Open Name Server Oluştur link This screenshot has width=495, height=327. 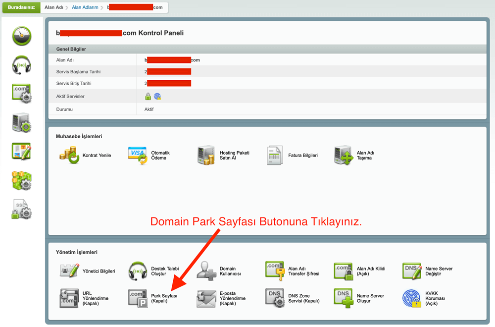click(370, 298)
